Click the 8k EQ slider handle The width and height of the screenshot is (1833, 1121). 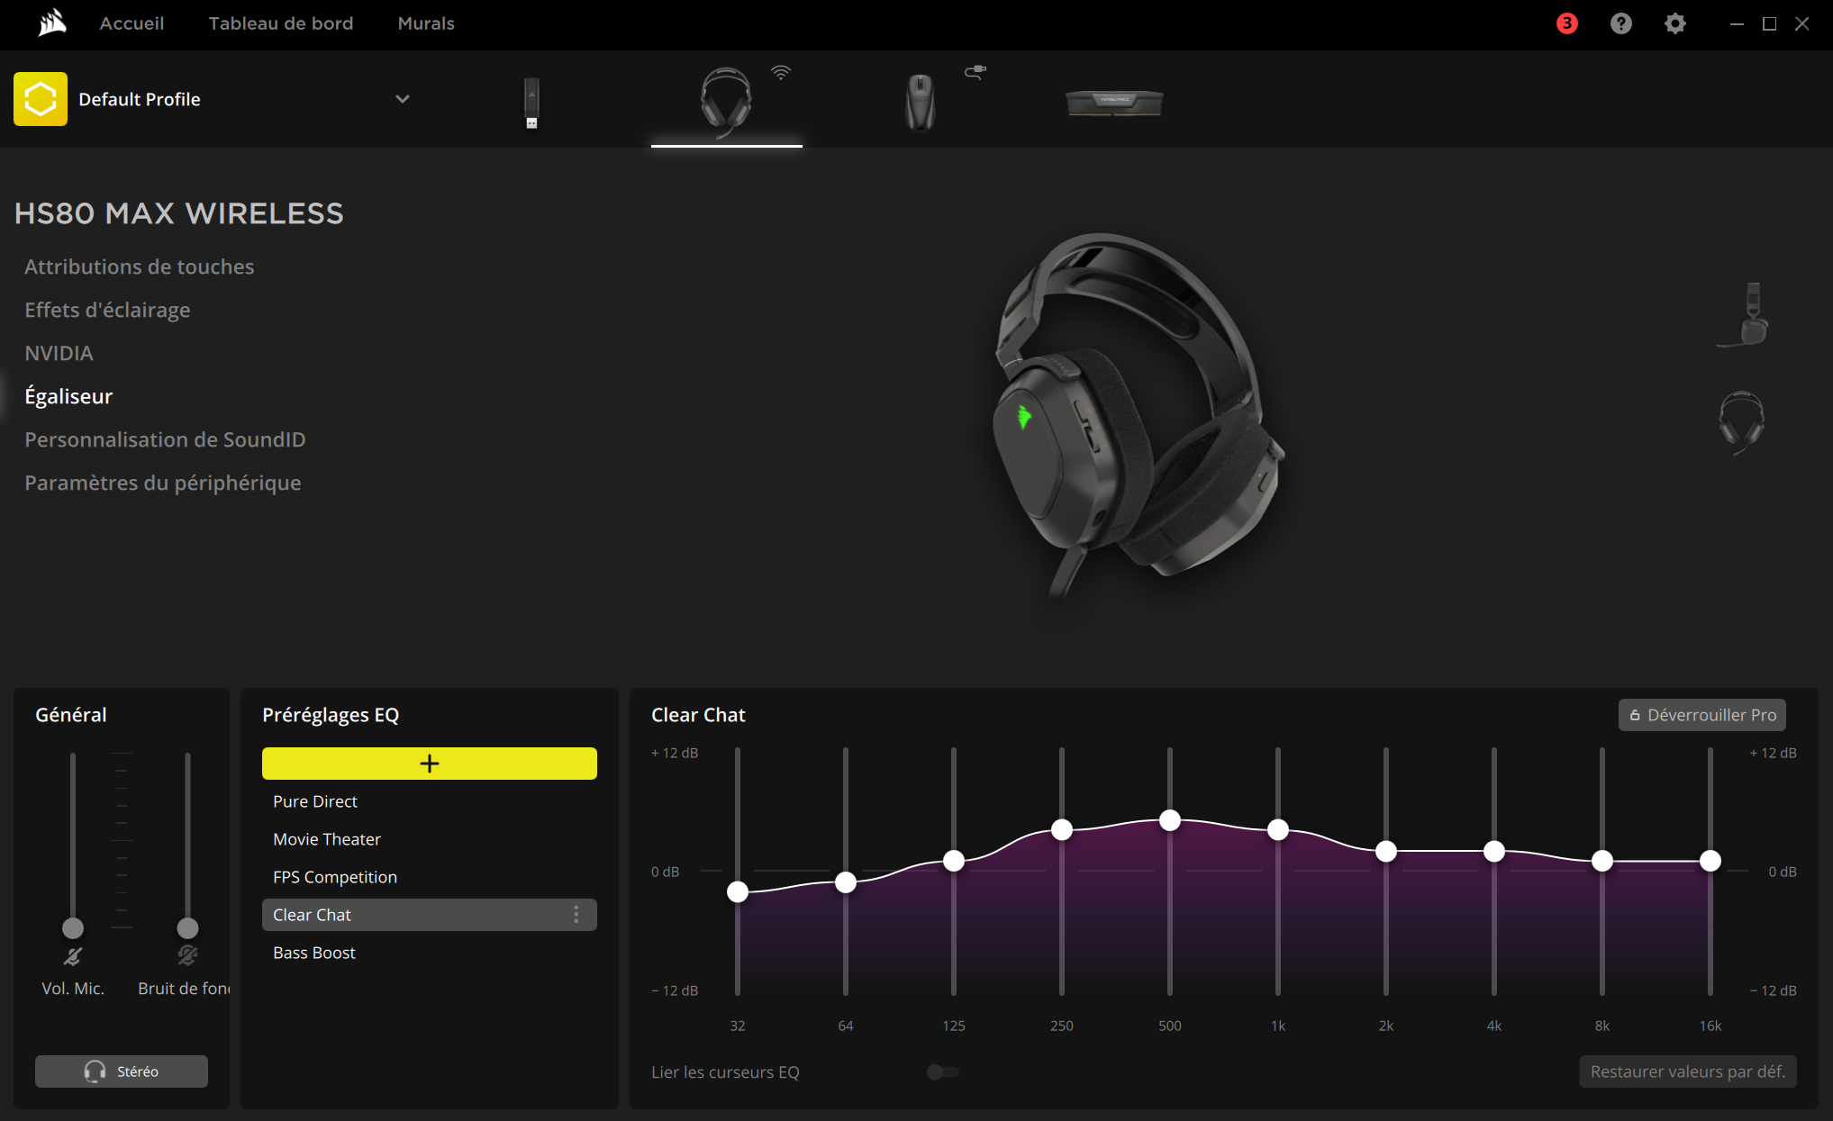[x=1602, y=861]
